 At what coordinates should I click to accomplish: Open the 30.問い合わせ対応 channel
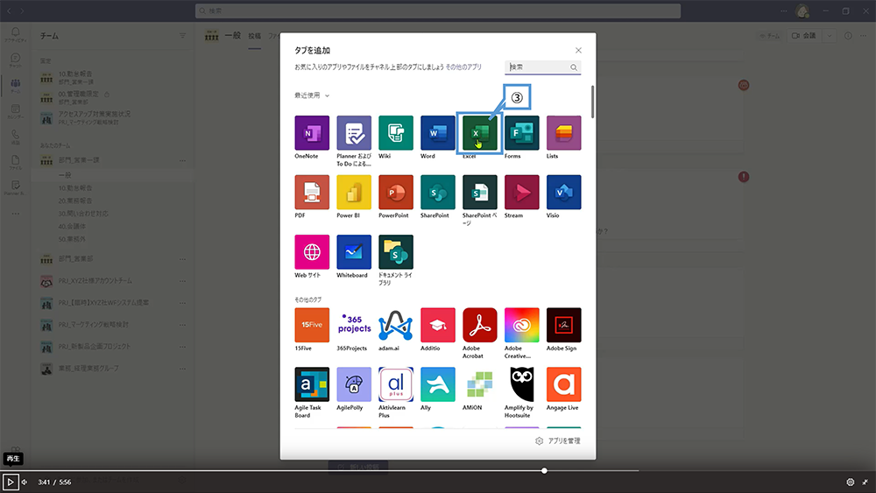(83, 214)
